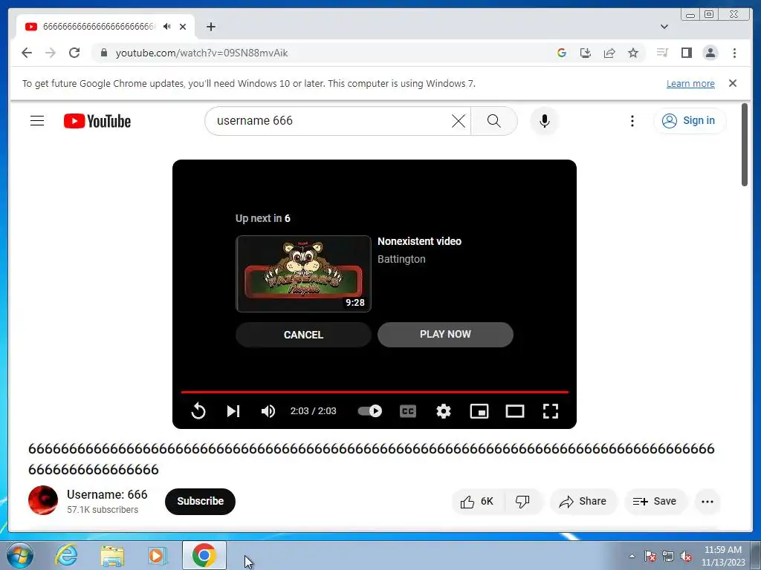Expand tab search chevron
The height and width of the screenshot is (570, 761).
coord(664,27)
